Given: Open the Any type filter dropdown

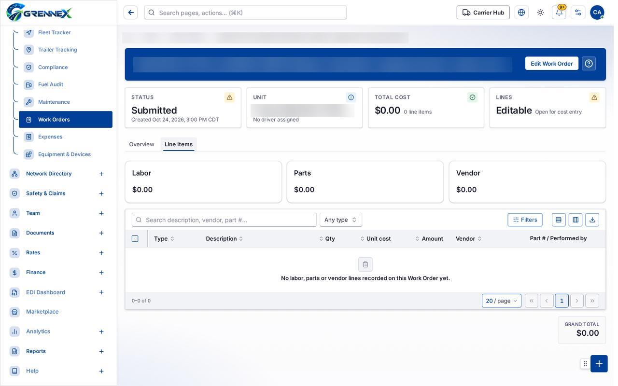Looking at the screenshot, I should click(x=341, y=220).
